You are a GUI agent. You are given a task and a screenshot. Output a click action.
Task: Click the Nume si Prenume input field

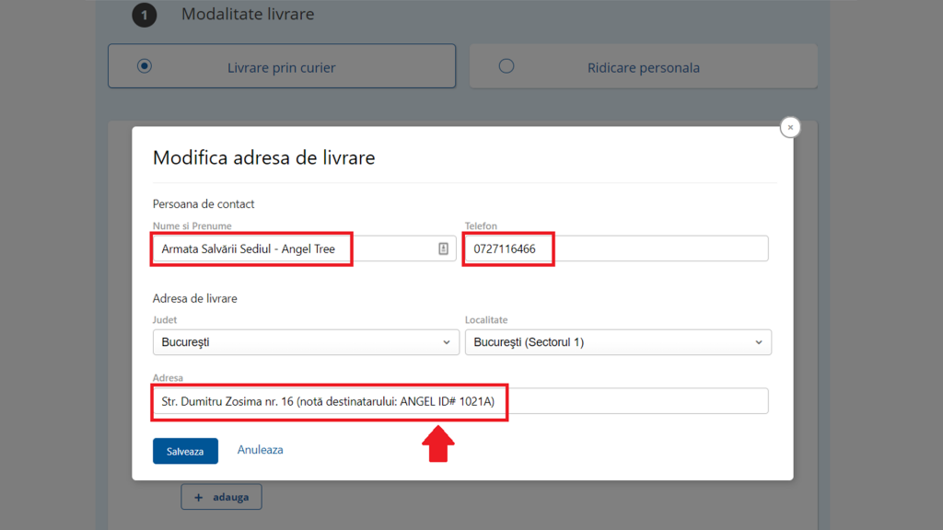(304, 248)
